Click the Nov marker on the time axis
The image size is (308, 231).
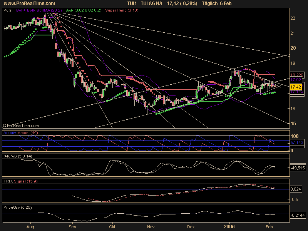(151, 227)
